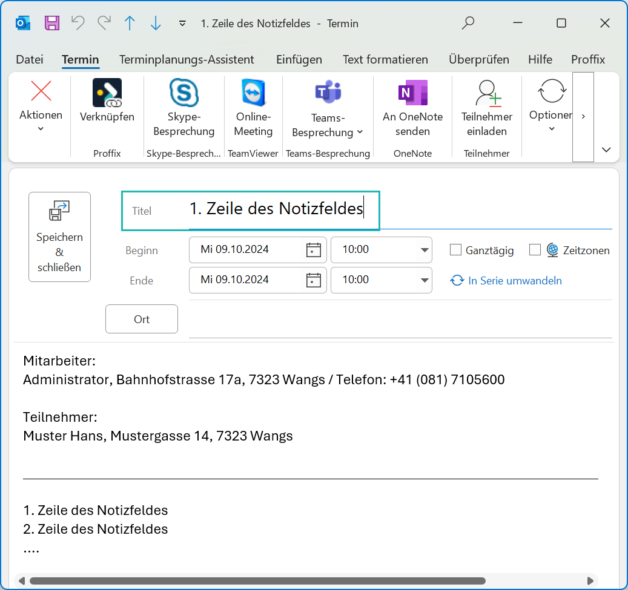The height and width of the screenshot is (590, 628).
Task: Open the Optionen recurrence menu
Action: [552, 106]
